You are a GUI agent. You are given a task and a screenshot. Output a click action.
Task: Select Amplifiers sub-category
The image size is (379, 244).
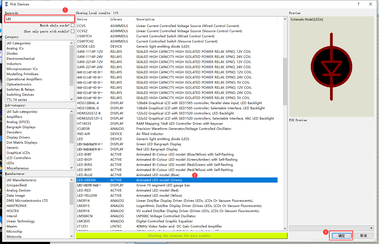point(14,117)
